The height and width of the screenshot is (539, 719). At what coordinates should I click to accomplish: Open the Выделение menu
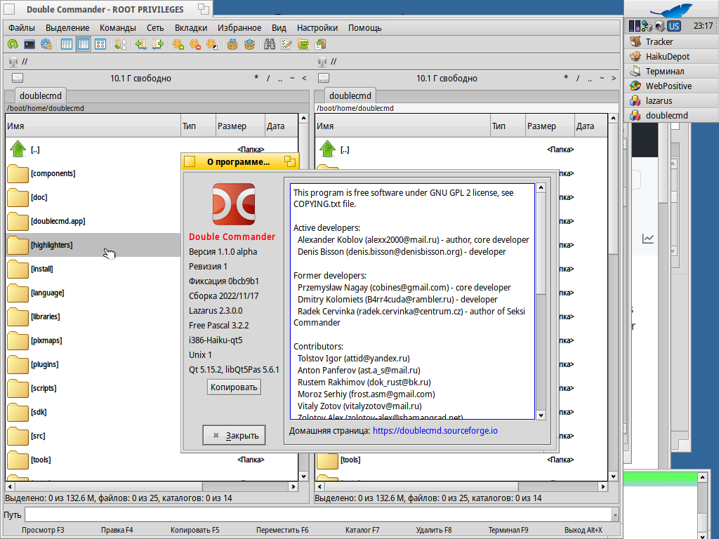67,28
